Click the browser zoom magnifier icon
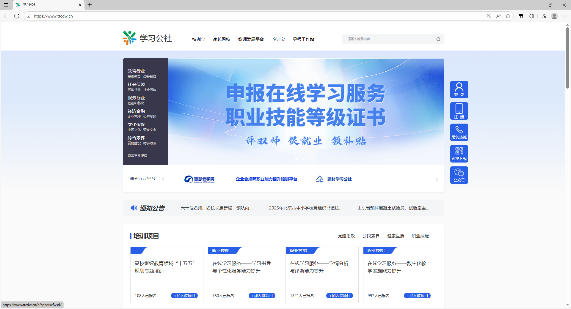571x309 pixels. coord(489,16)
